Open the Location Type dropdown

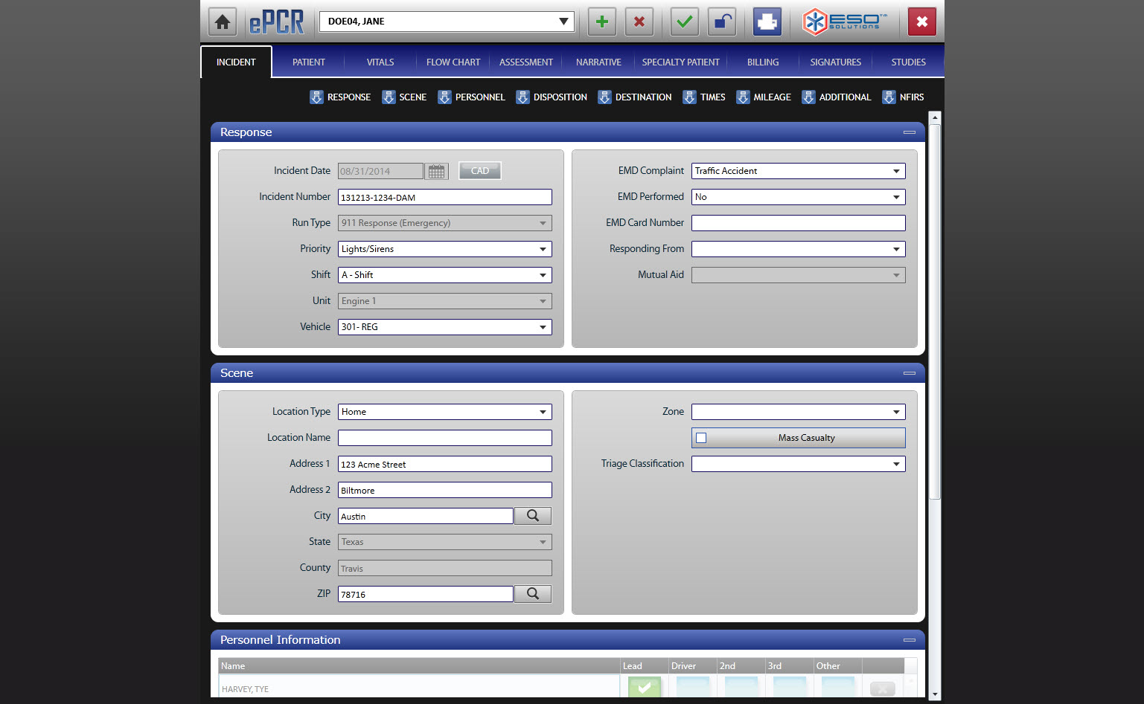pyautogui.click(x=445, y=412)
